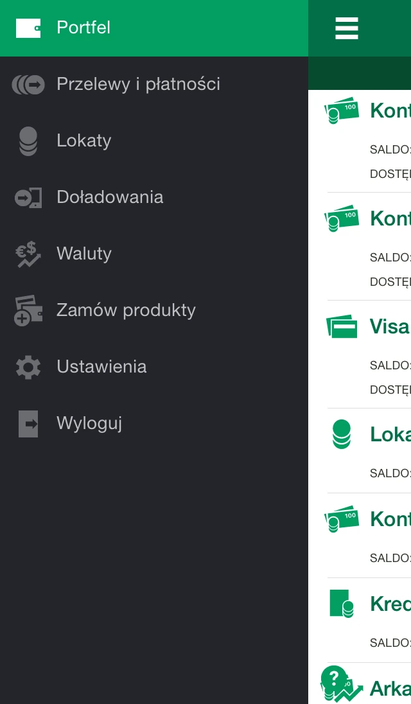Open the Przelewy i płatności transfer icon

pos(28,84)
